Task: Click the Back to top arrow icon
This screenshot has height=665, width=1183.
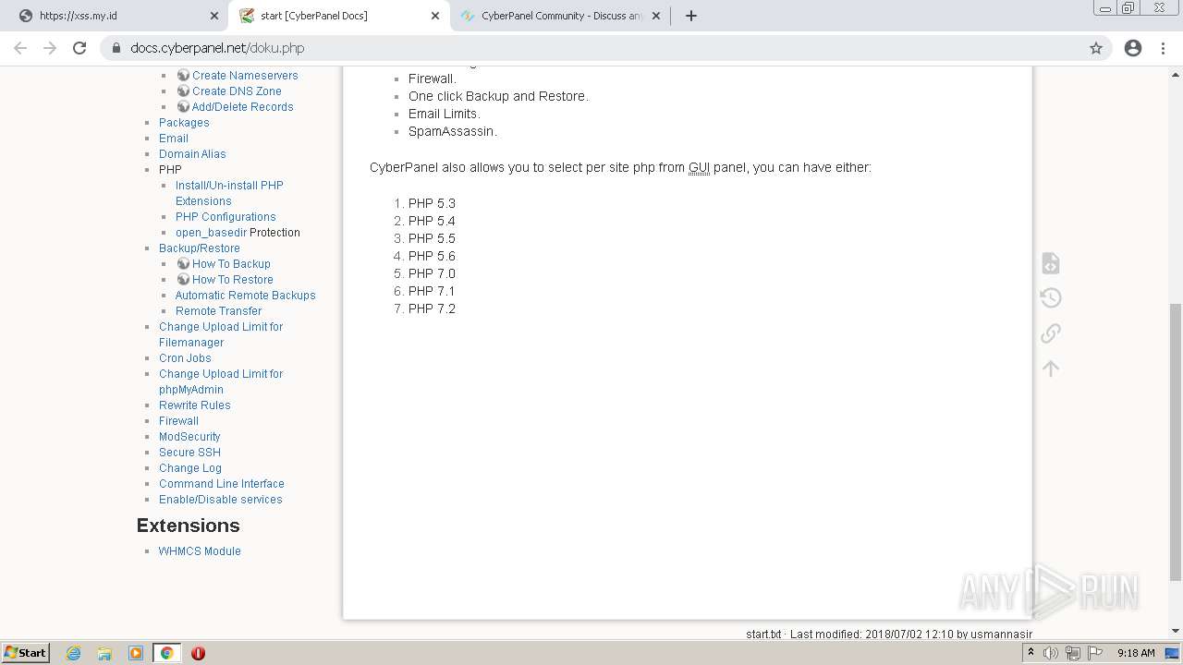Action: [x=1051, y=369]
